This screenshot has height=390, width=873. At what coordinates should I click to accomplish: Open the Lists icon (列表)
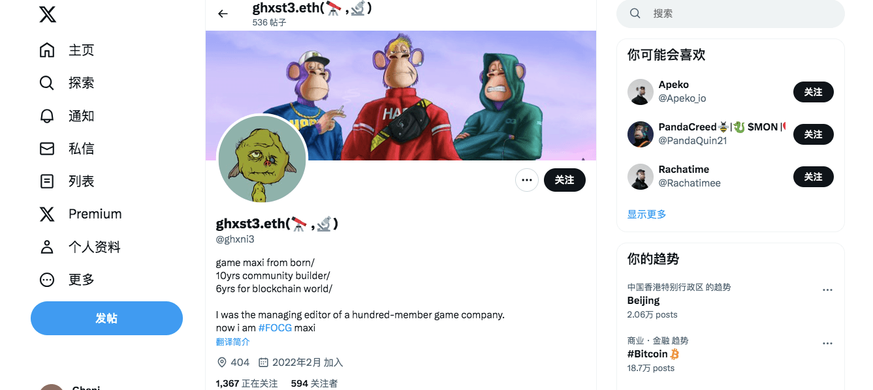tap(47, 181)
